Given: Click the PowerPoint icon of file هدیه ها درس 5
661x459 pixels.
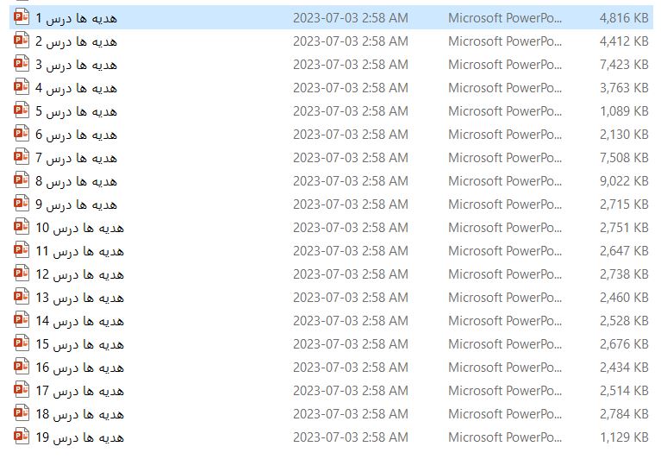Looking at the screenshot, I should tap(22, 110).
